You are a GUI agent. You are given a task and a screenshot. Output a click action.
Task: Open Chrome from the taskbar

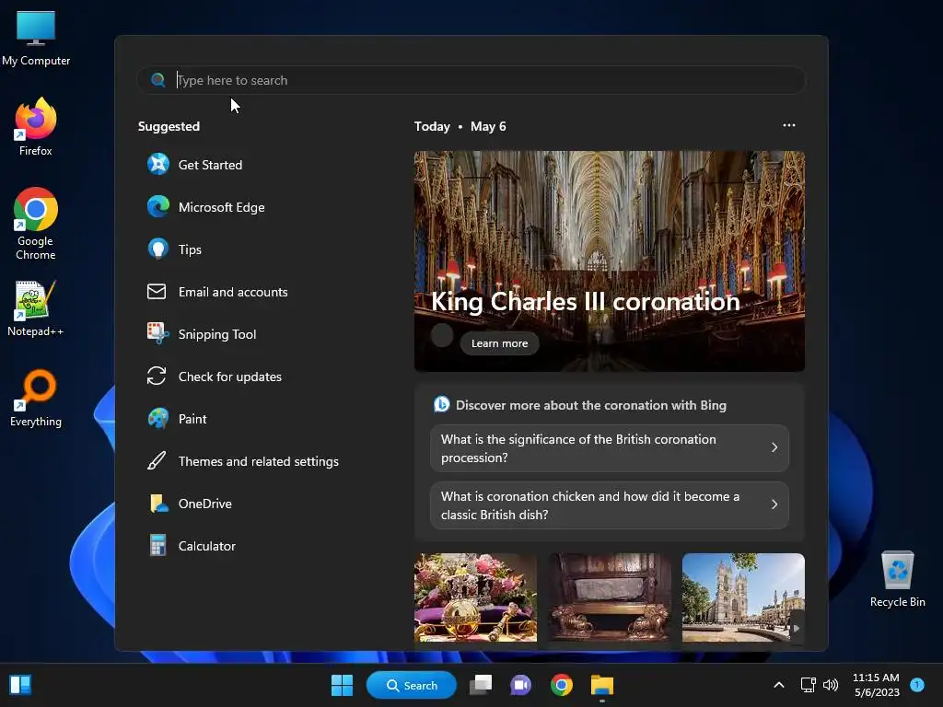tap(561, 685)
